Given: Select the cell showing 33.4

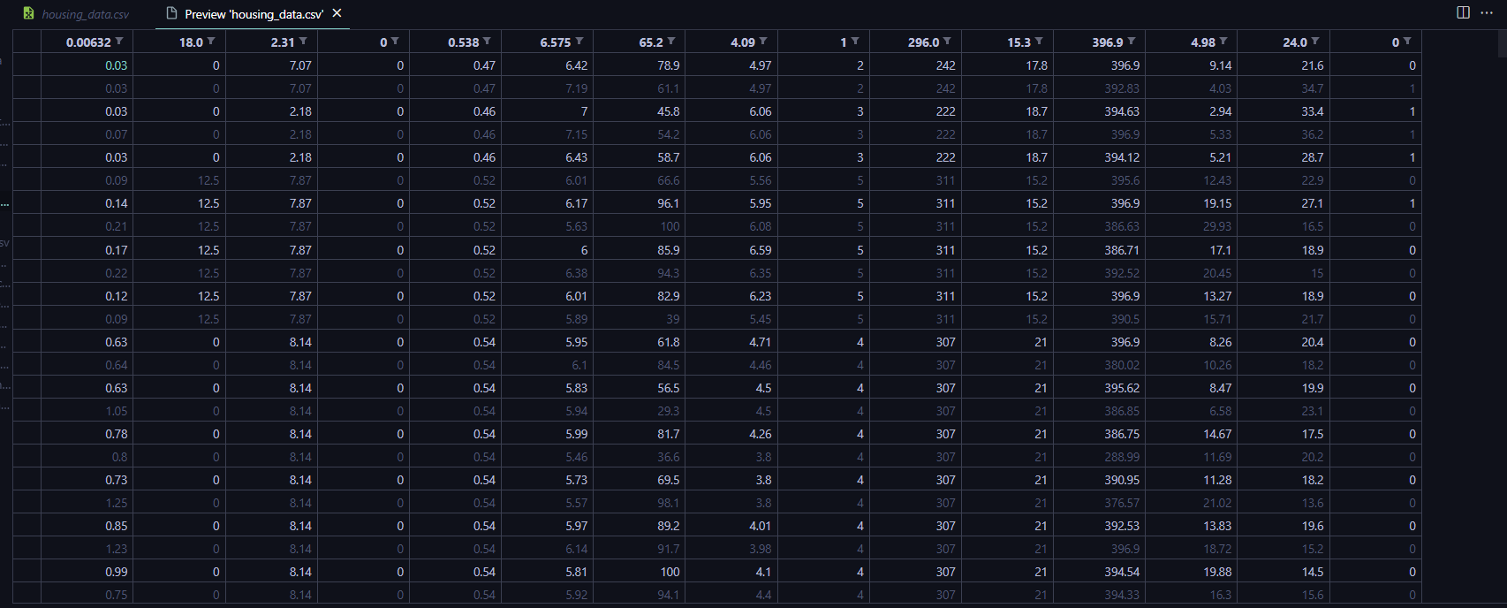Looking at the screenshot, I should (x=1283, y=111).
